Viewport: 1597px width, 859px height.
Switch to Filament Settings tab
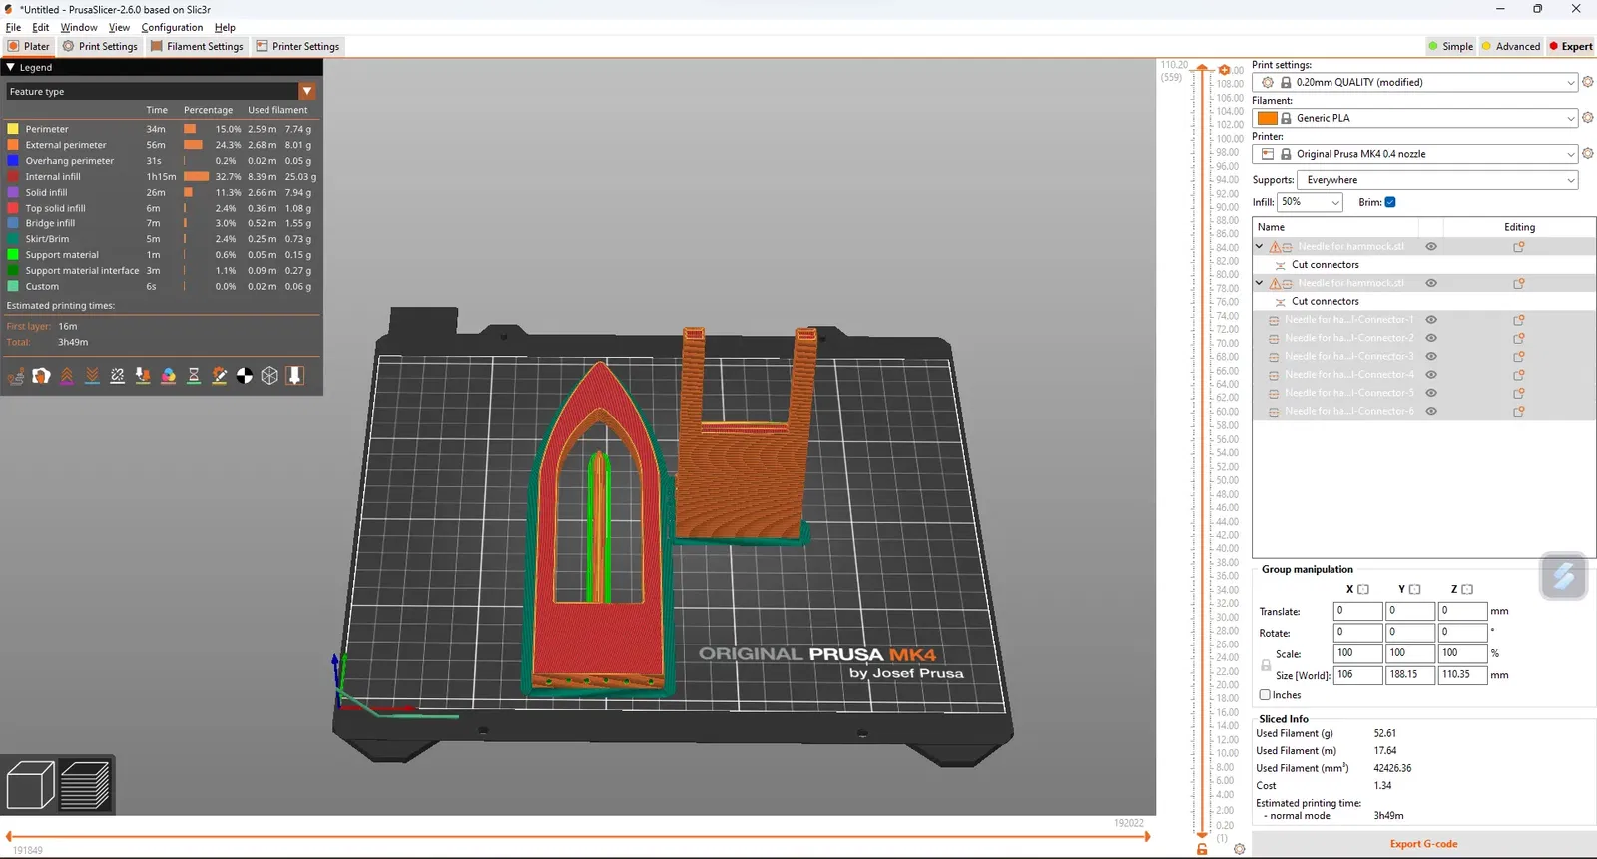click(197, 46)
